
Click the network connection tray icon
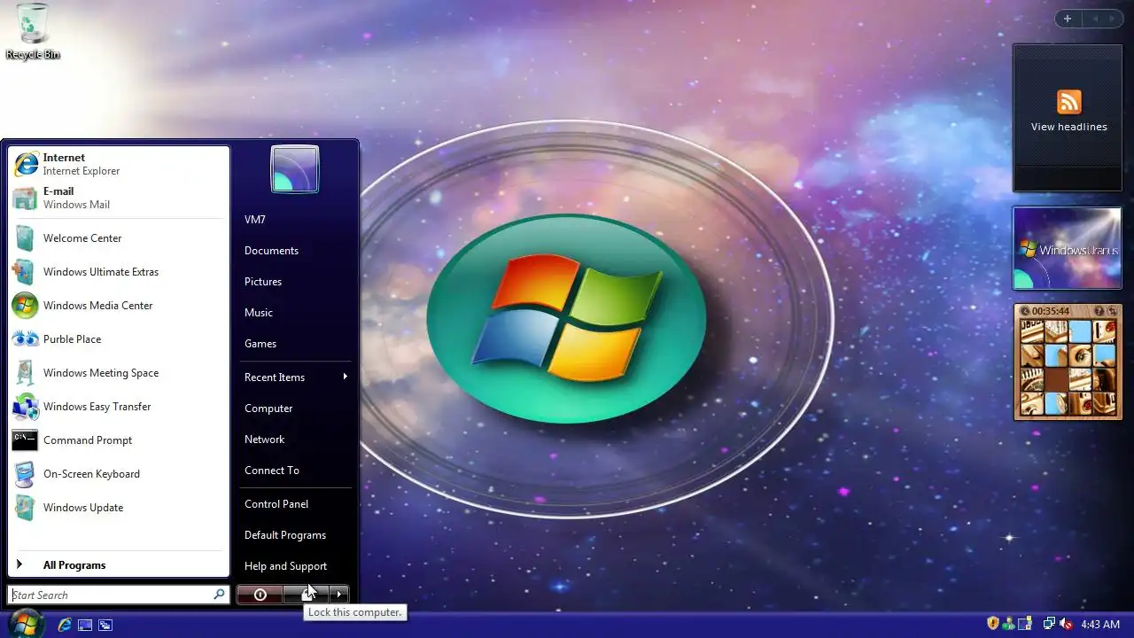(1049, 624)
